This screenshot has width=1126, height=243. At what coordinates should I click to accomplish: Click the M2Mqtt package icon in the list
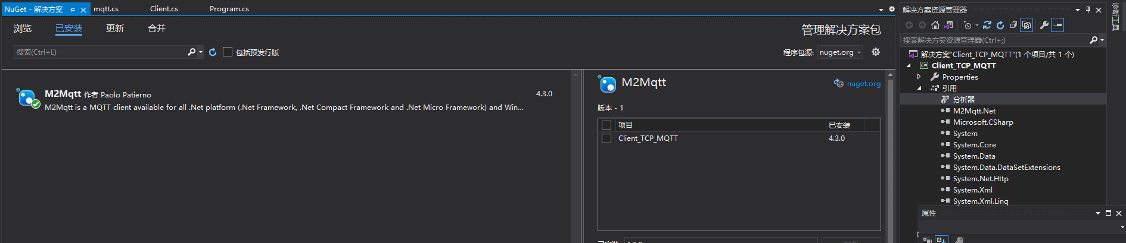click(27, 97)
